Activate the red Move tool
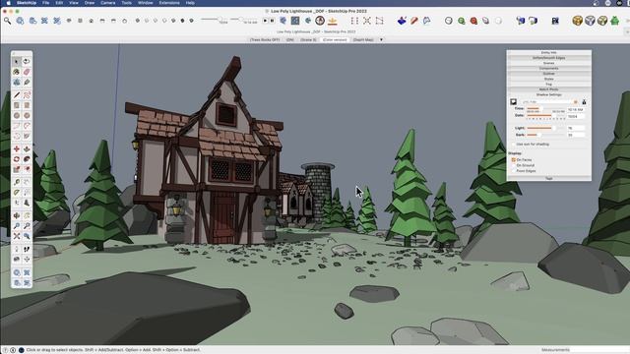This screenshot has width=630, height=354. point(17,148)
